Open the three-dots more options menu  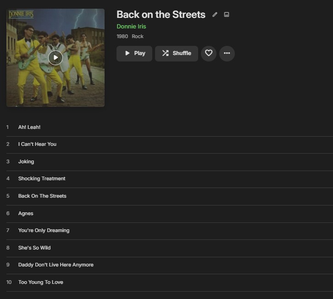coord(227,53)
